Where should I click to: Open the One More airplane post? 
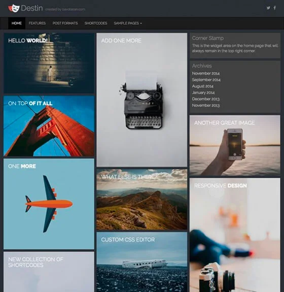[x=49, y=204]
